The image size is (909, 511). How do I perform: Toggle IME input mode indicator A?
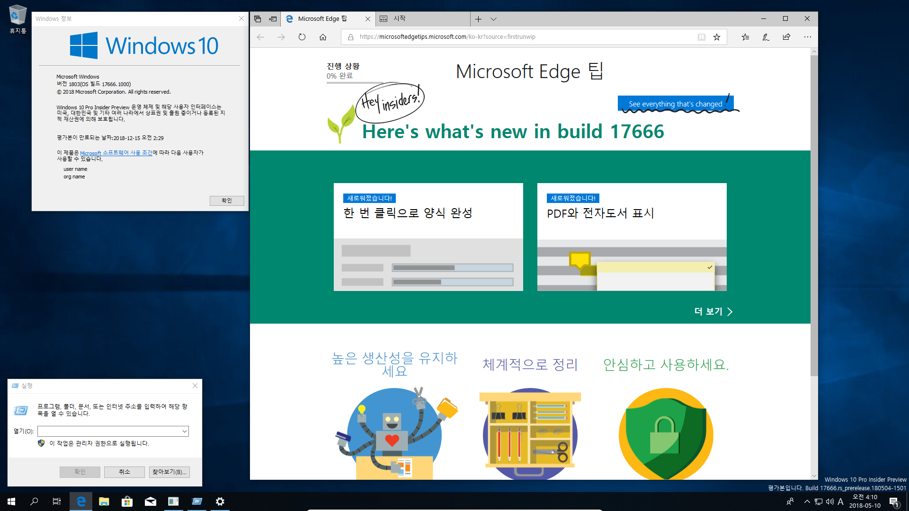click(x=841, y=502)
